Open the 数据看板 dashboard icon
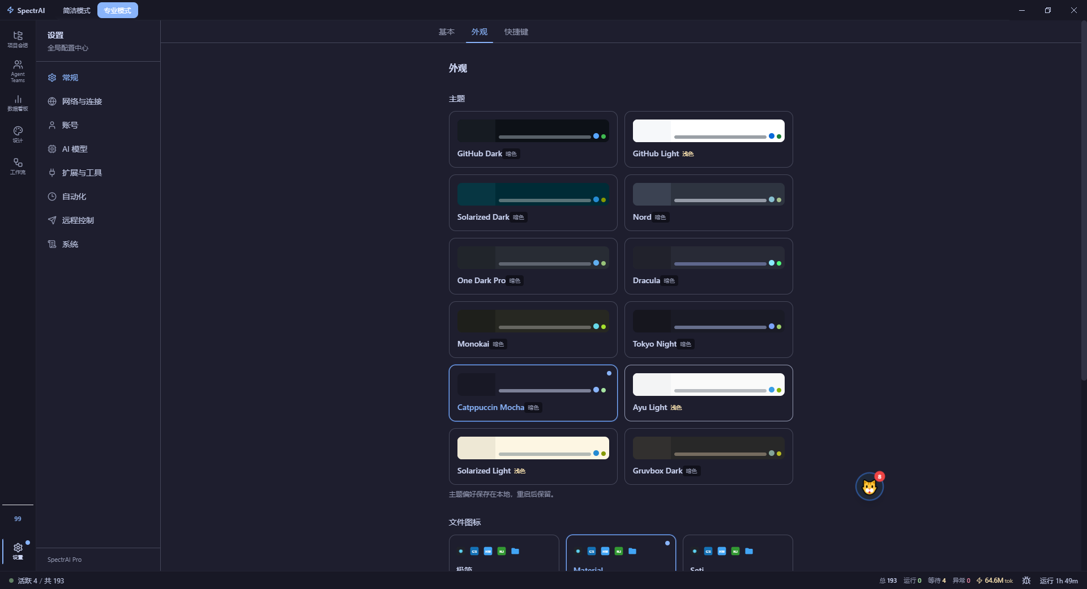Screen dimensions: 1087x589 point(18,103)
